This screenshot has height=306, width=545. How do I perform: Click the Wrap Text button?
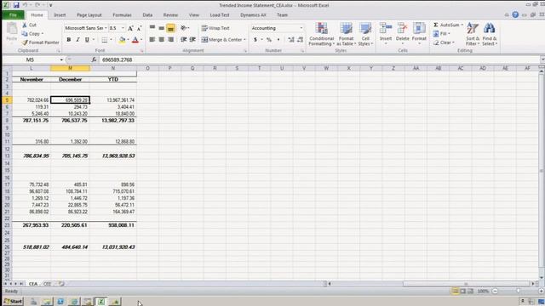click(x=215, y=28)
